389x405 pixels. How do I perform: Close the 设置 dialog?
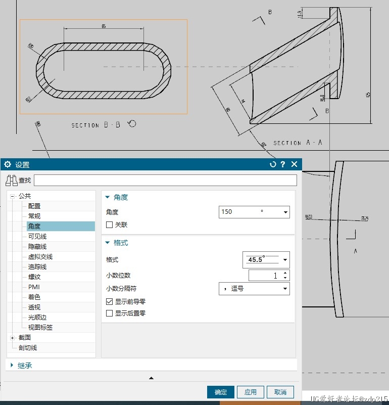pos(294,164)
